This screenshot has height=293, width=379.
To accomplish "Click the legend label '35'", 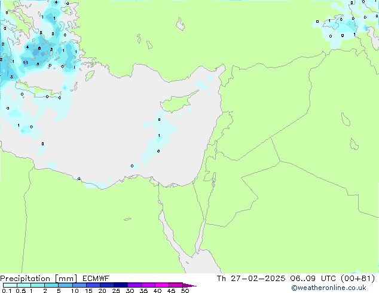I will (x=143, y=291).
